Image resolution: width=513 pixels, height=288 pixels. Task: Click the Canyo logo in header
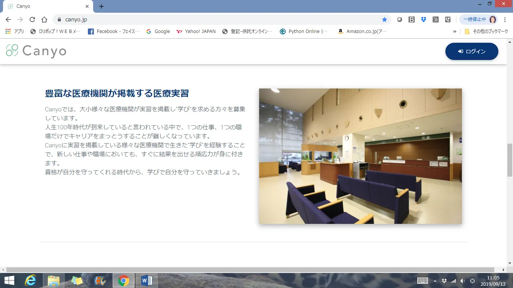click(36, 51)
